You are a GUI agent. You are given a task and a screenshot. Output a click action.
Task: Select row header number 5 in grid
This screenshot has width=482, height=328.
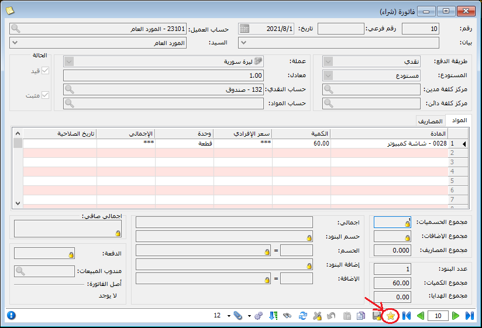click(x=457, y=181)
